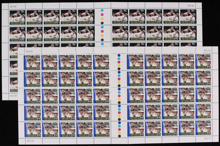
Task: Click the $1.85 stamp right of lower gutter, top row
Action: coord(135,62)
